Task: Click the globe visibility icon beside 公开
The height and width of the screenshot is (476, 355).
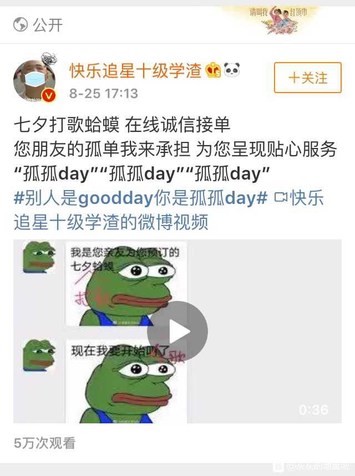Action: click(x=21, y=24)
